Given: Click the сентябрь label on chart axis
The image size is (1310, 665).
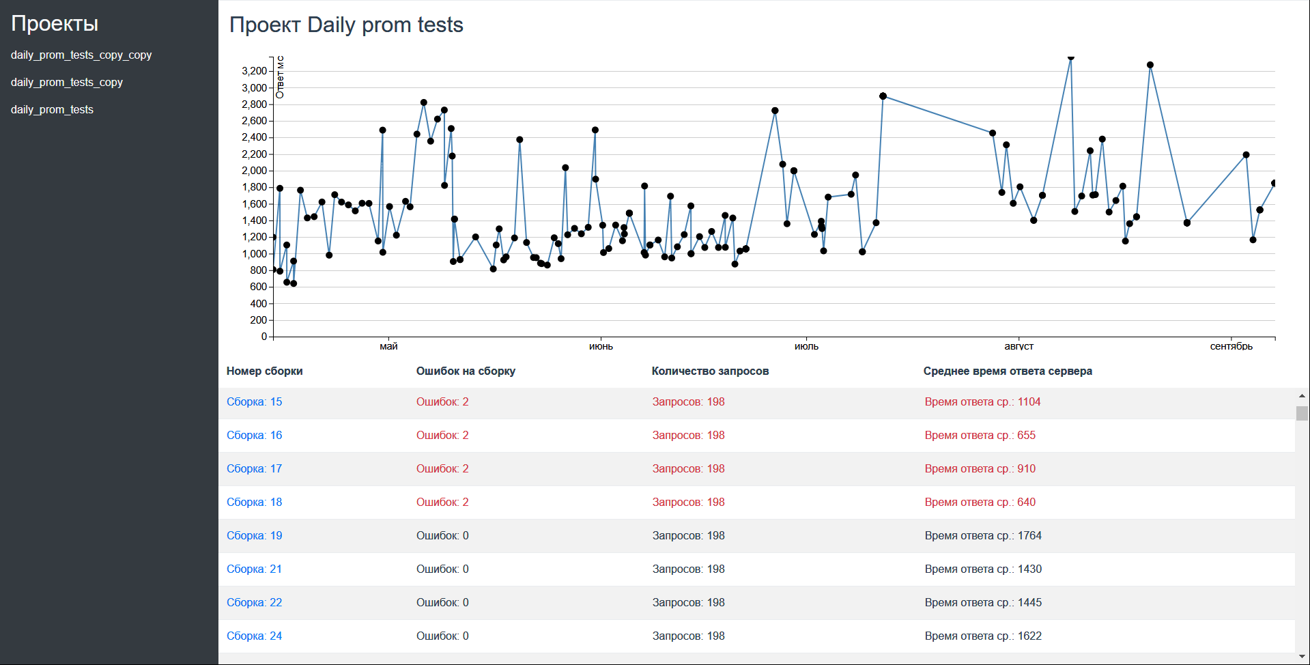Looking at the screenshot, I should pos(1231,346).
